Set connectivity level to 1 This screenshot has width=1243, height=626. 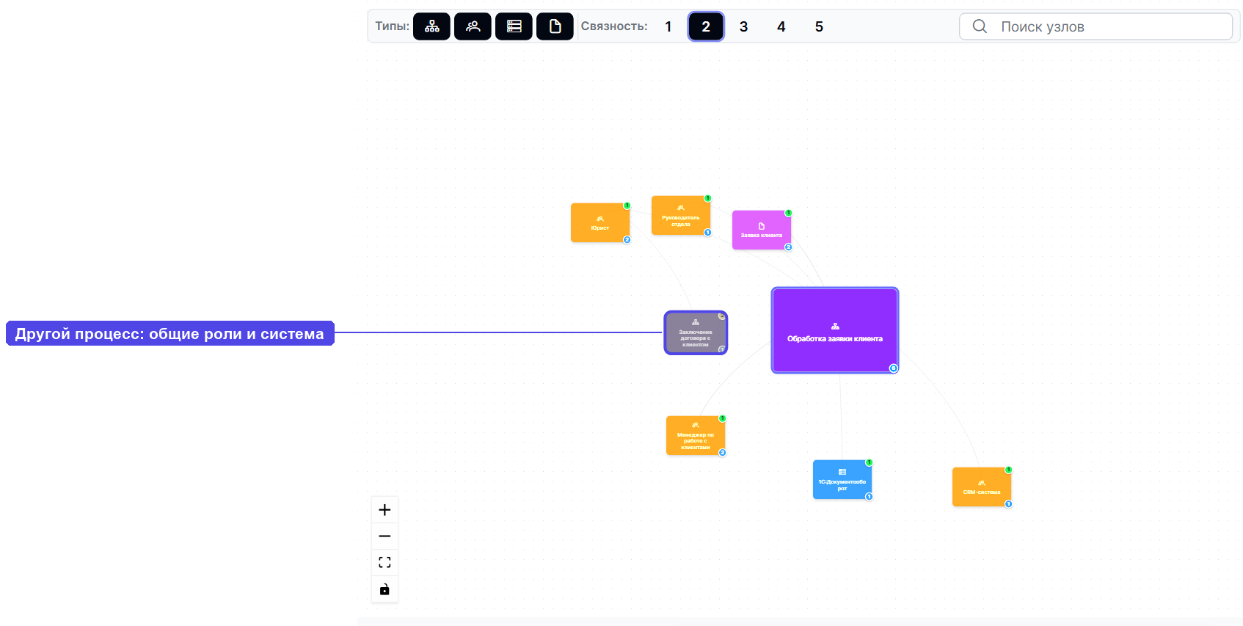click(x=668, y=26)
